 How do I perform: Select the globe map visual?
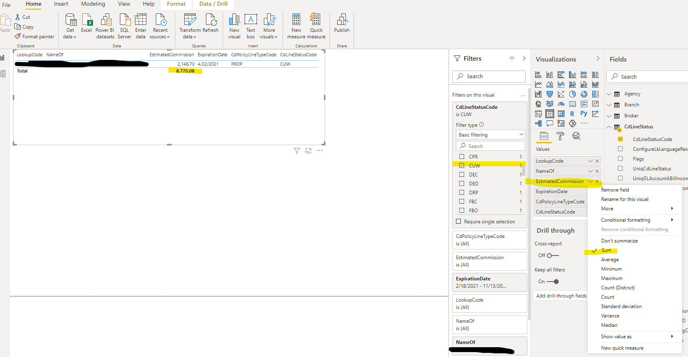click(x=538, y=104)
